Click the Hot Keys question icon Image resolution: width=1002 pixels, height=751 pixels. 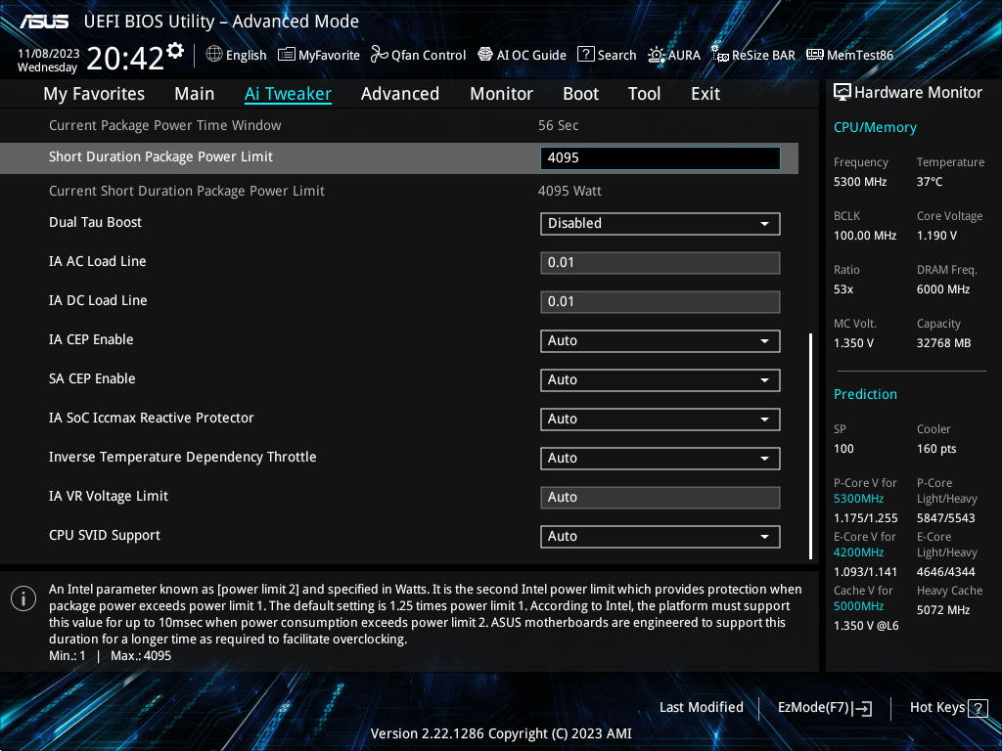tap(978, 708)
